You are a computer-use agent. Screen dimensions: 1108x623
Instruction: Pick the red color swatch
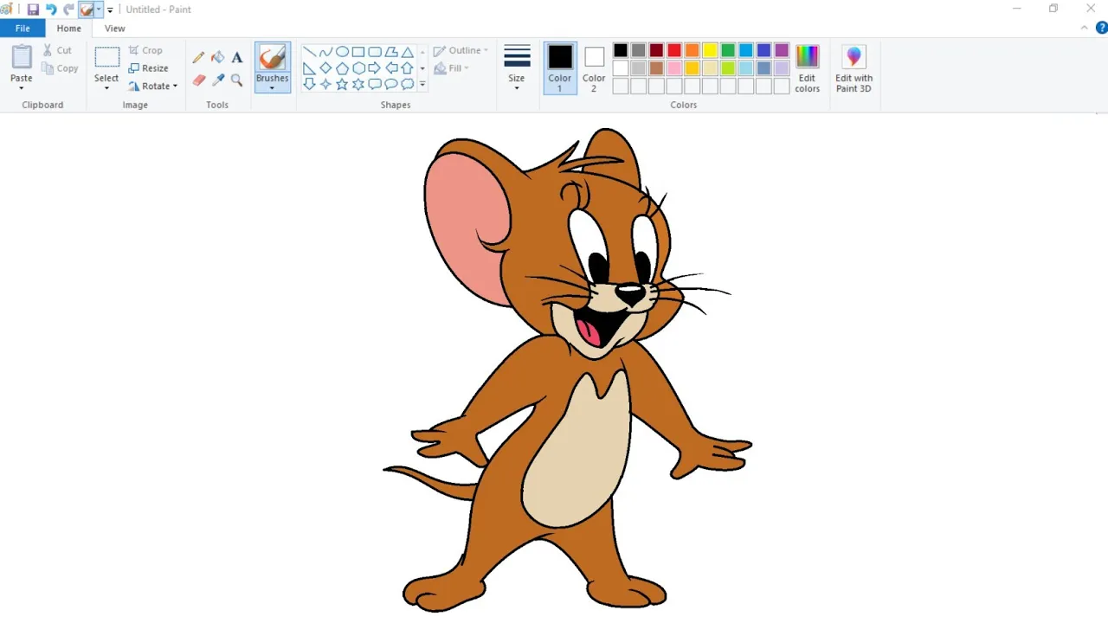[674, 50]
